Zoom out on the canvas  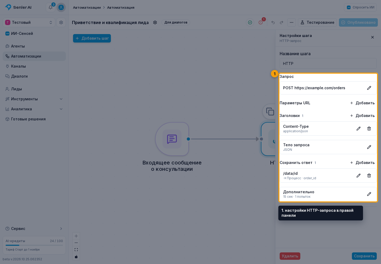point(76,243)
